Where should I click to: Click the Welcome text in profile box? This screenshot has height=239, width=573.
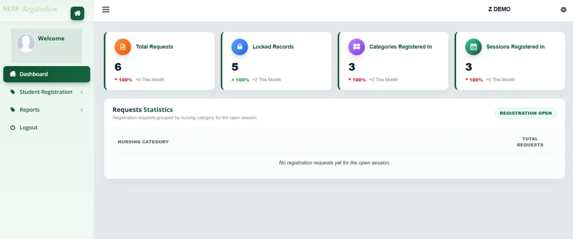(x=51, y=39)
